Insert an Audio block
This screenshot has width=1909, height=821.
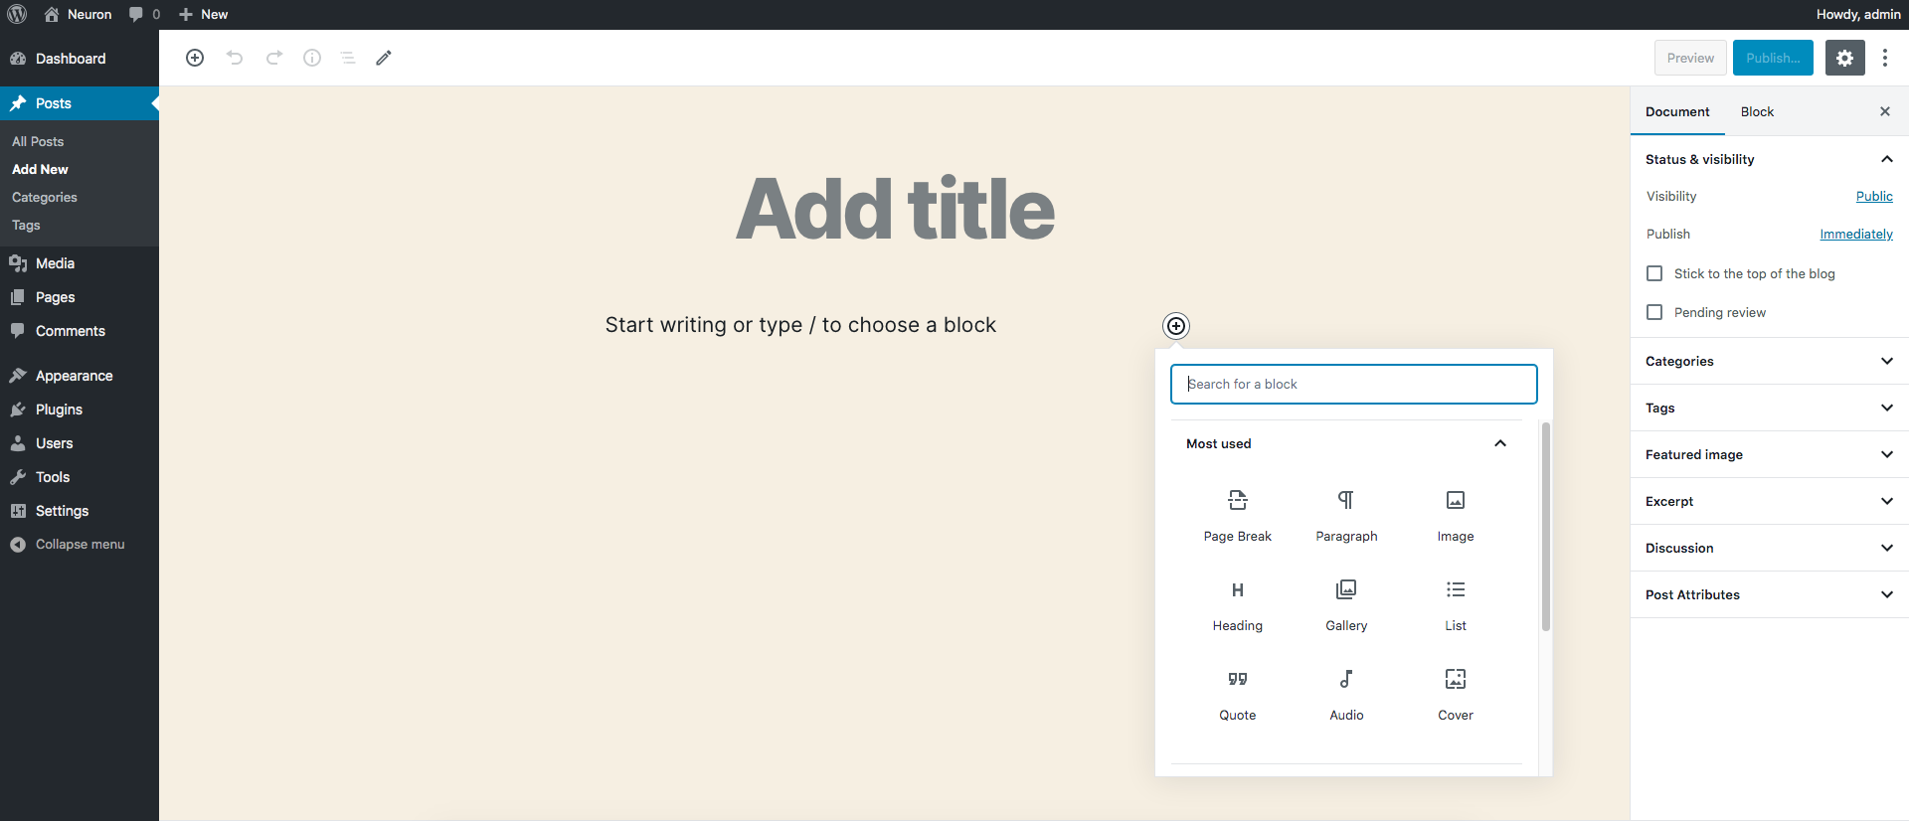[1346, 695]
